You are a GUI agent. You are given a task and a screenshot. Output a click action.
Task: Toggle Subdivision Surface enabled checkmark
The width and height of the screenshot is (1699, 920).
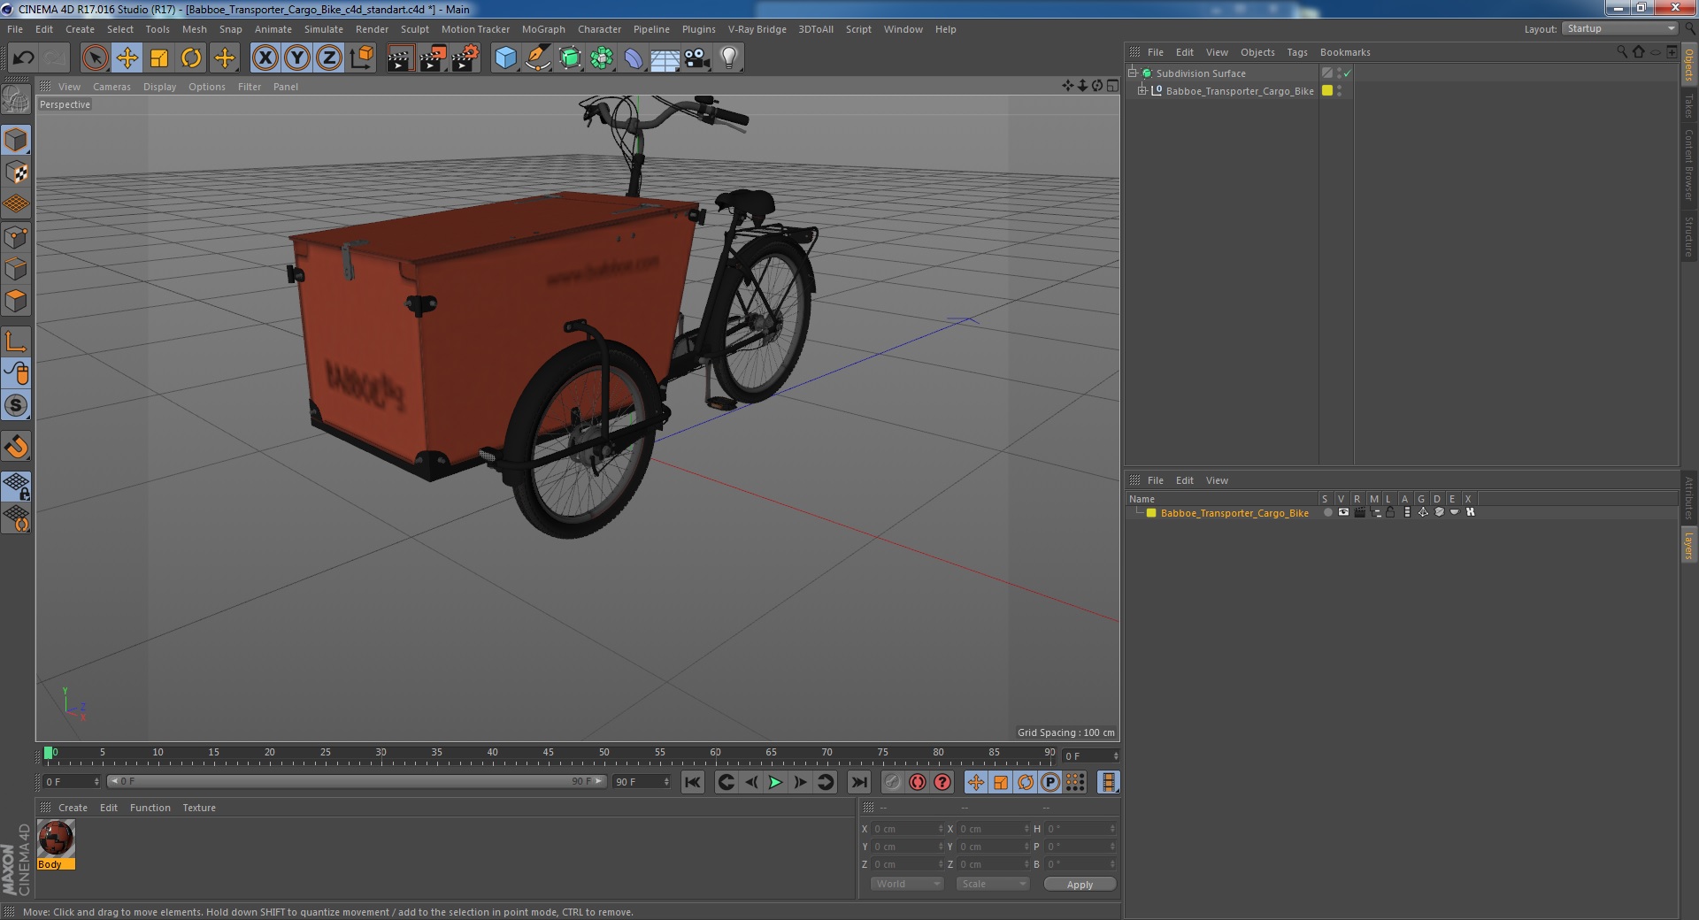[x=1347, y=73]
